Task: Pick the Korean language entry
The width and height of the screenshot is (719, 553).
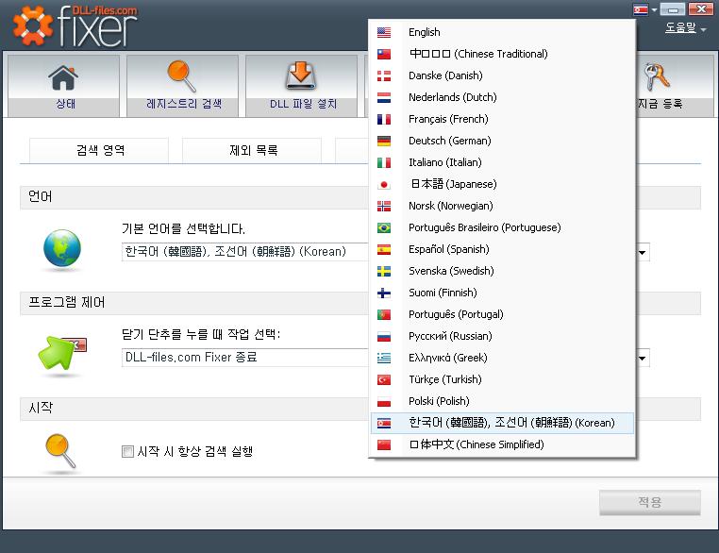Action: 502,423
